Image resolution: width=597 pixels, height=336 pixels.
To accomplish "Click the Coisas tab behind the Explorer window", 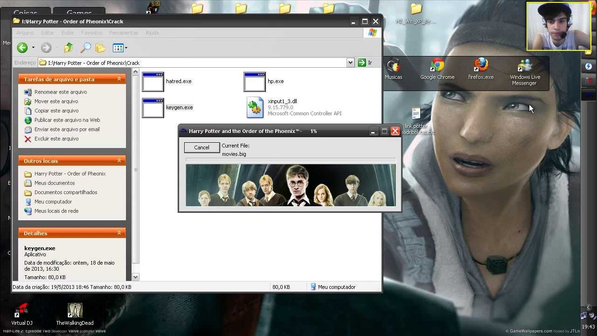I will [25, 13].
